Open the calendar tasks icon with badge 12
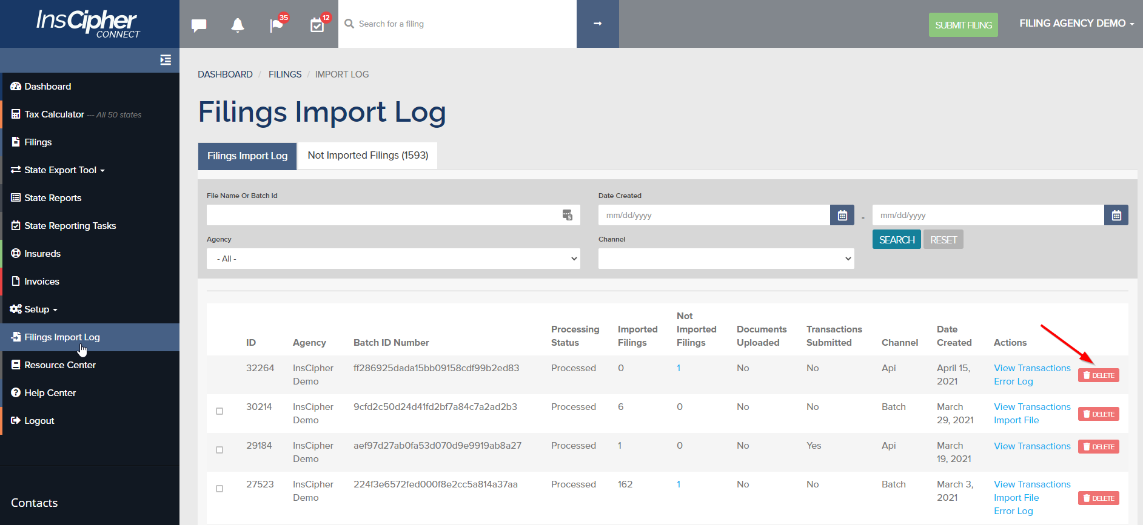Viewport: 1143px width, 525px height. 317,25
